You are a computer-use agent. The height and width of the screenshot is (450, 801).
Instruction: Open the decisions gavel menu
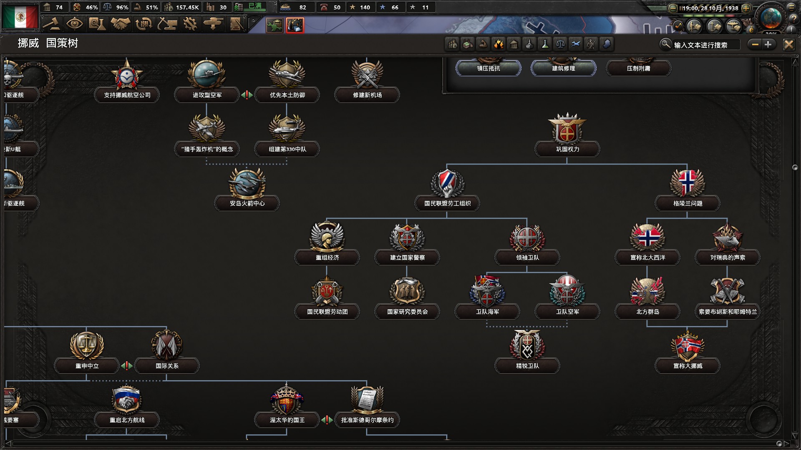pos(51,24)
